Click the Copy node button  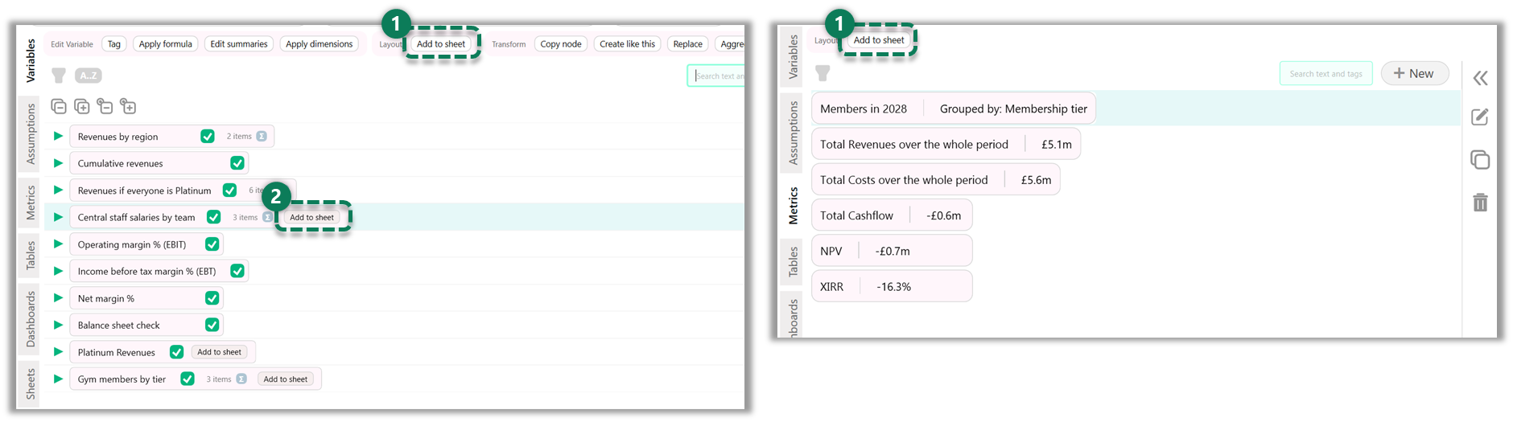(561, 44)
